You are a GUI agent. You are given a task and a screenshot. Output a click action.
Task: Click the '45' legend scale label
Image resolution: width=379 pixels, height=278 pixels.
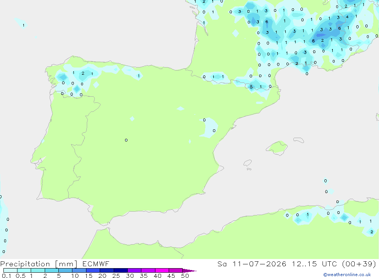(x=171, y=276)
